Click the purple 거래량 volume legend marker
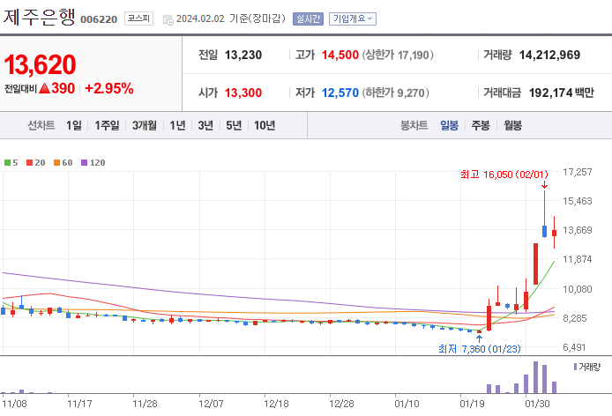 [575, 367]
